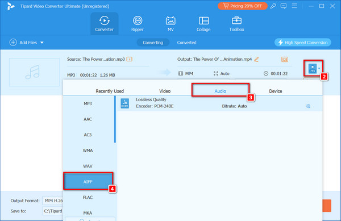Click the orange Convert All button

[327, 206]
